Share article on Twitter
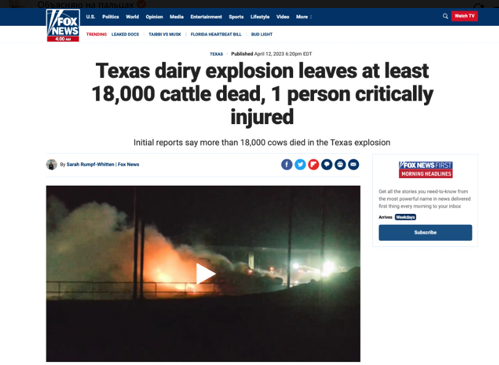The image size is (499, 365). (x=300, y=165)
